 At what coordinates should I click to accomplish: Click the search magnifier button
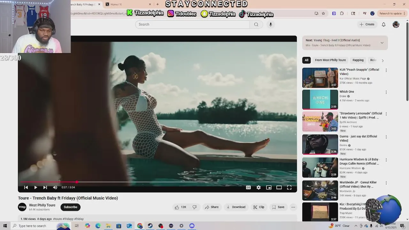[256, 24]
